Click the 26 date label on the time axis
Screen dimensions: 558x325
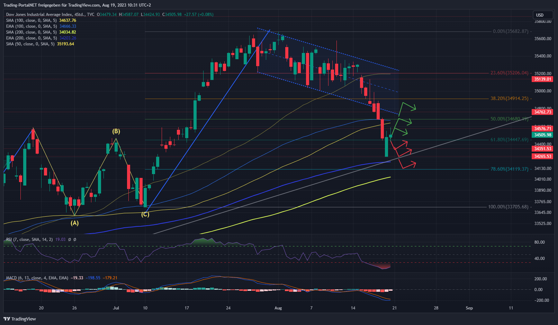[74, 308]
